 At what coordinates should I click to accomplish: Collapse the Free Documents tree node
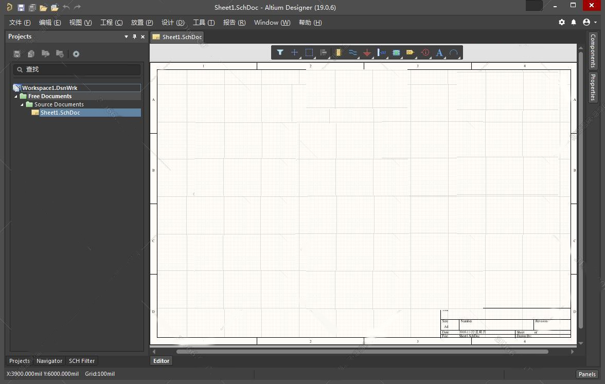[x=16, y=96]
